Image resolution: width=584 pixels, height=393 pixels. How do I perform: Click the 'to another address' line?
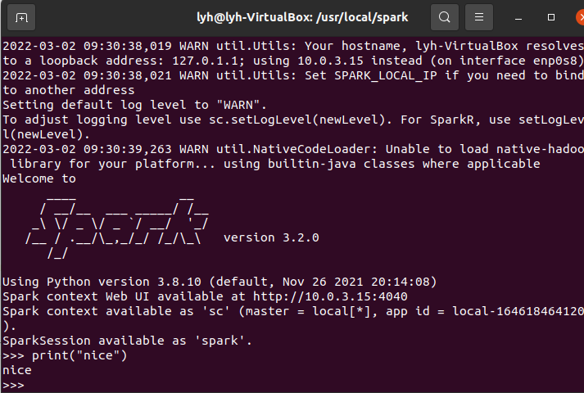(x=69, y=90)
